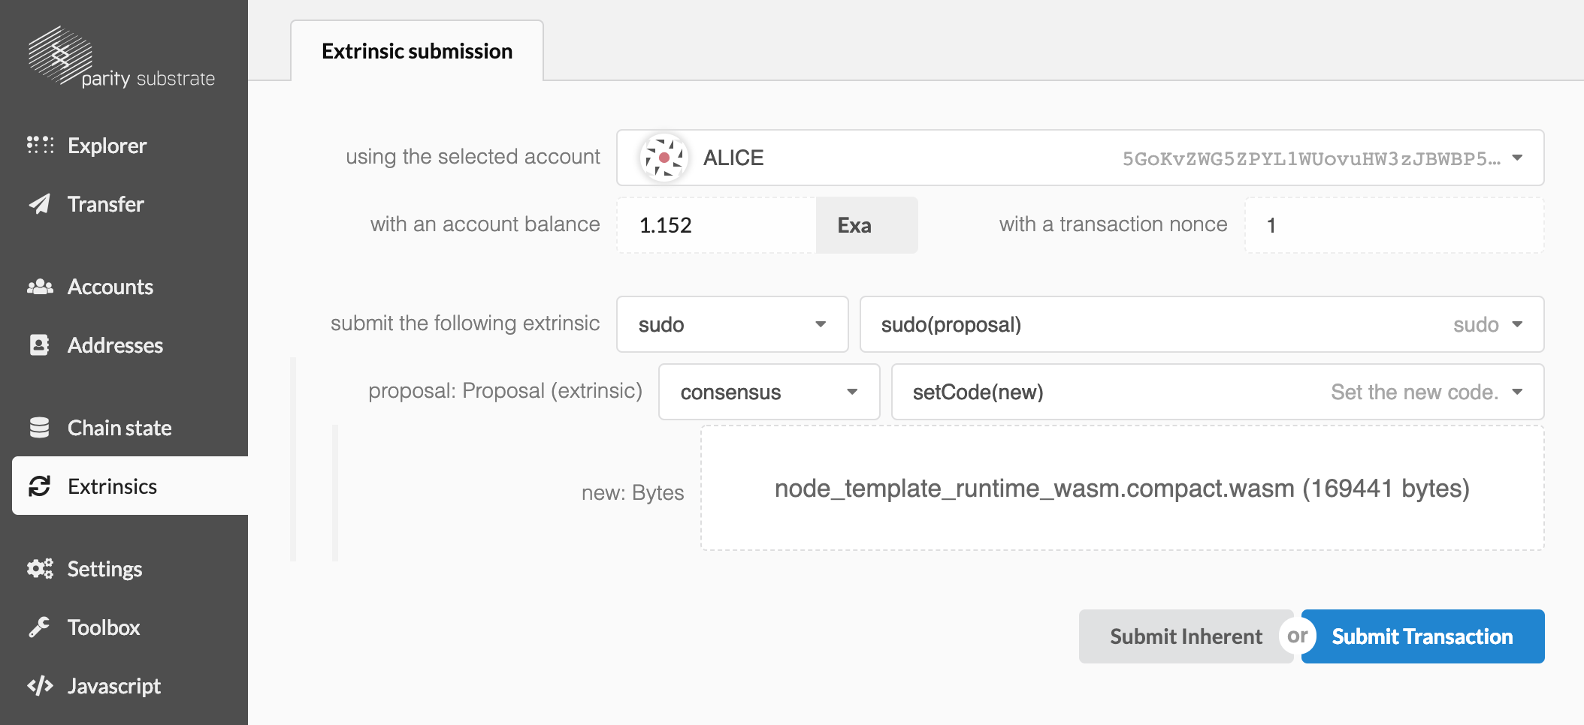The height and width of the screenshot is (725, 1584).
Task: Click the Addresses contact book icon
Action: coord(40,345)
